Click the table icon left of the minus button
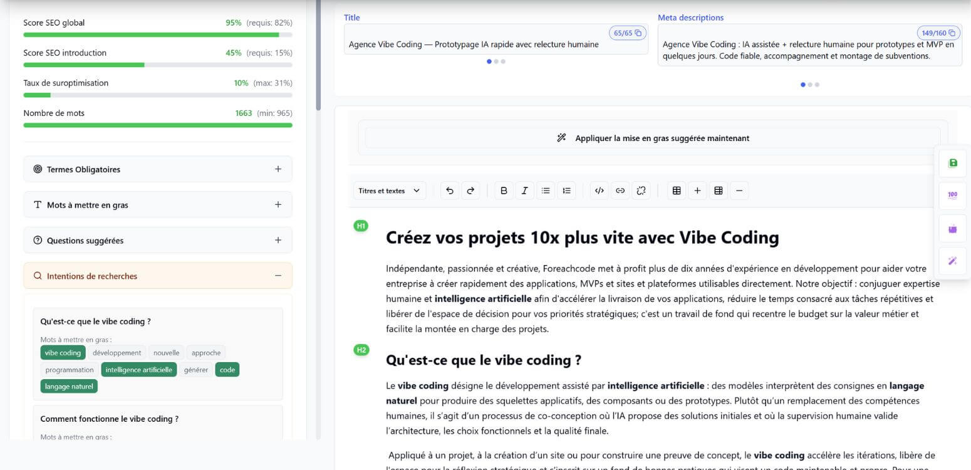Screen dimensions: 971x470 pos(719,191)
